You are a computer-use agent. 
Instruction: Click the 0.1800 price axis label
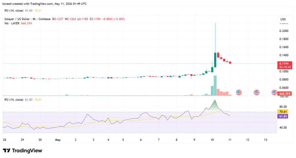(x=284, y=39)
